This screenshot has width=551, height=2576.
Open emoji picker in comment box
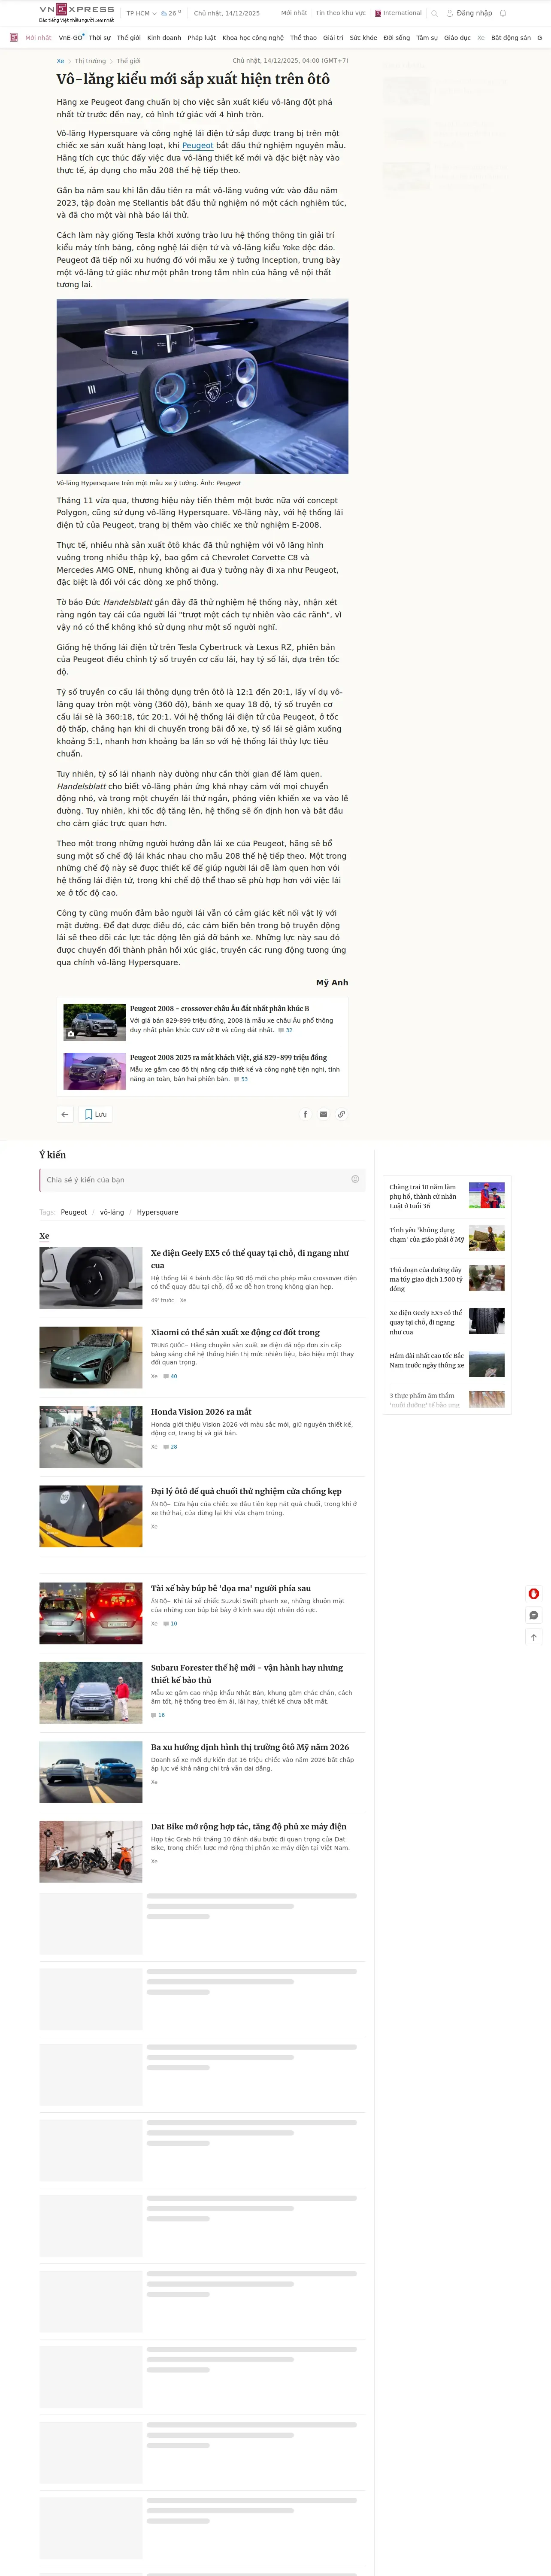tap(355, 1179)
